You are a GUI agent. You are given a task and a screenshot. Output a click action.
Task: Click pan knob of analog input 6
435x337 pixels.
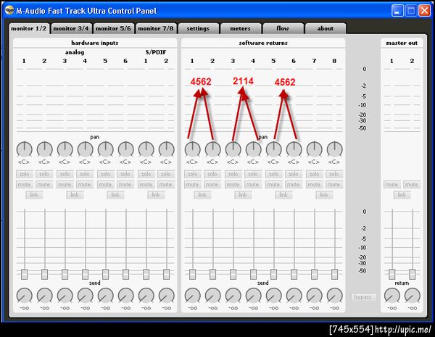(125, 149)
